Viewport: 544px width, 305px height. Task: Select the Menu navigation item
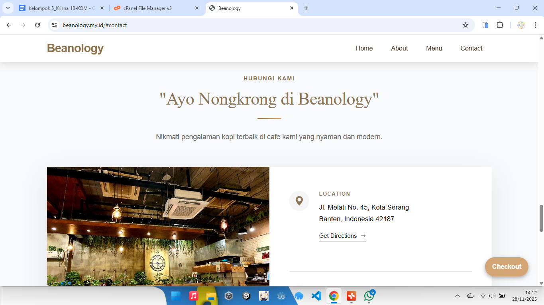tap(434, 48)
